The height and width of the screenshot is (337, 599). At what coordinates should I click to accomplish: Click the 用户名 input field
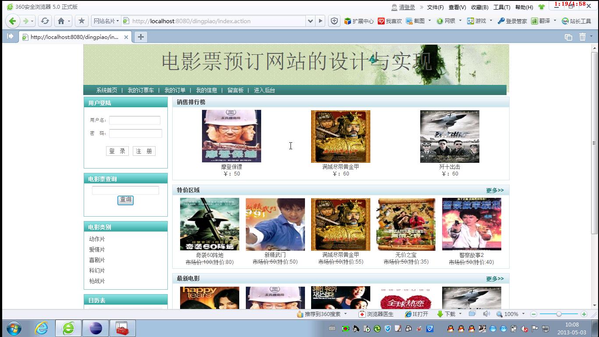click(135, 120)
